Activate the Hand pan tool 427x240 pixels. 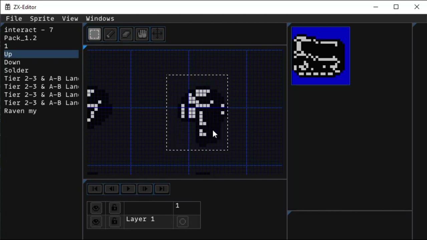coord(142,34)
